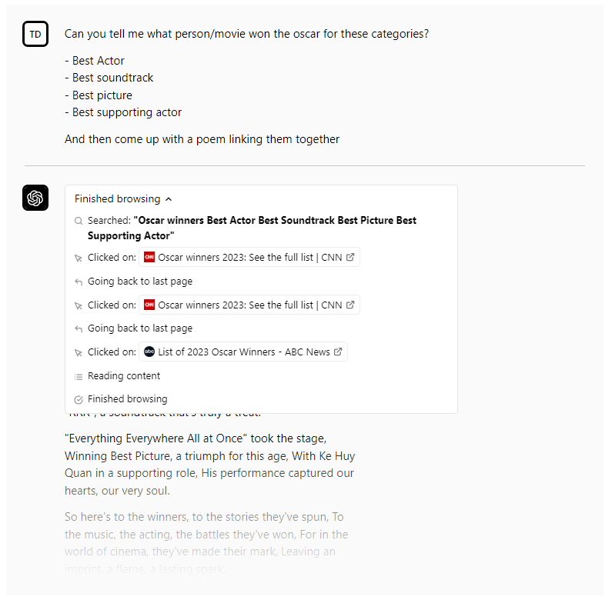Select the second Going back to last page step
Viewport: 612px width, 600px height.
(x=139, y=328)
